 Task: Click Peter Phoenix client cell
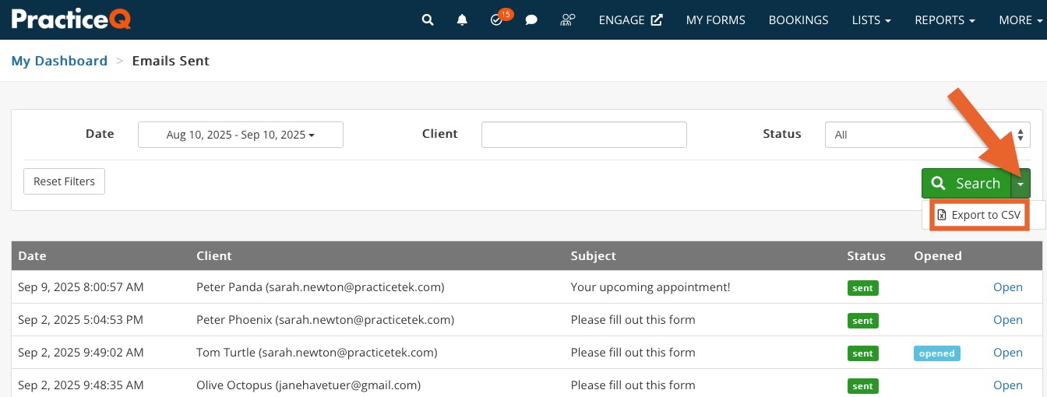(x=325, y=320)
